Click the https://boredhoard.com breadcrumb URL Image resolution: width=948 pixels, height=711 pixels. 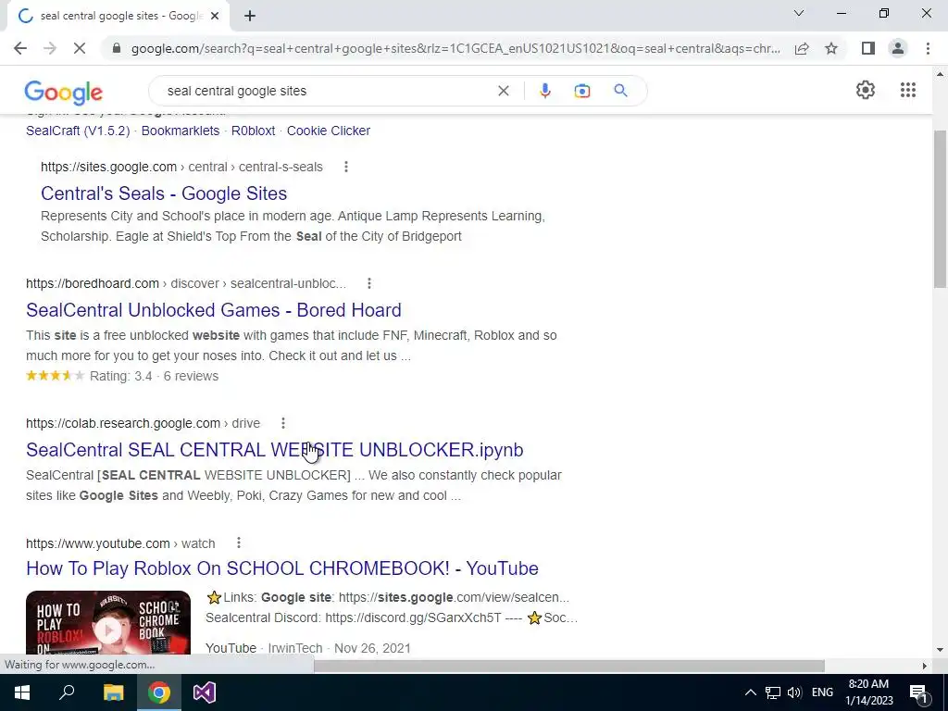click(x=185, y=283)
